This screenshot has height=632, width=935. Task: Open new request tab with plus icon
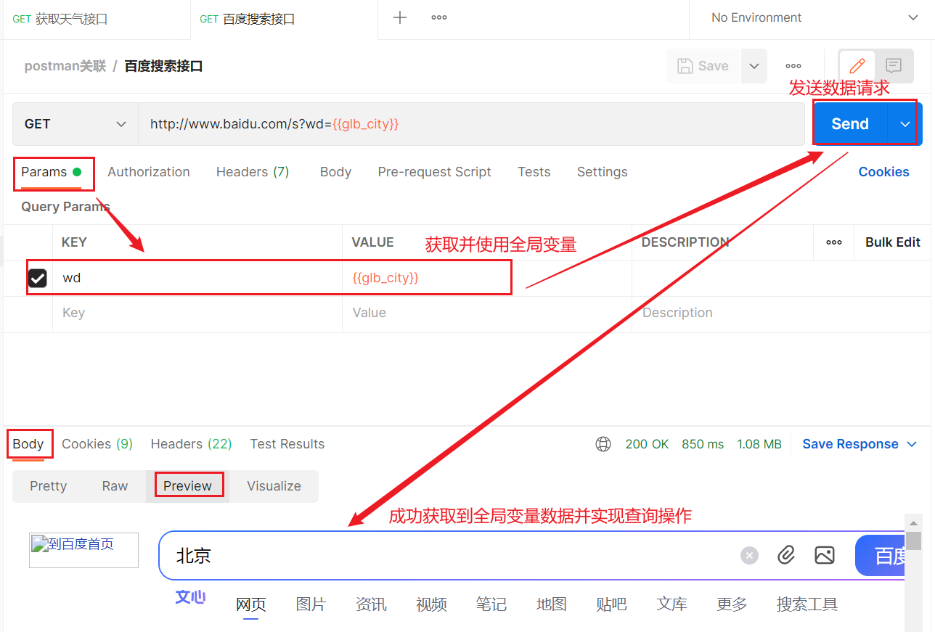pos(400,17)
